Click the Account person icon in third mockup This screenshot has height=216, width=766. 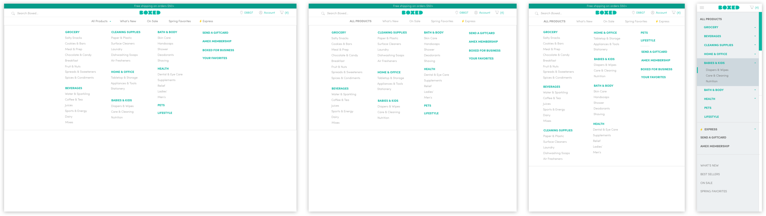pyautogui.click(x=653, y=13)
